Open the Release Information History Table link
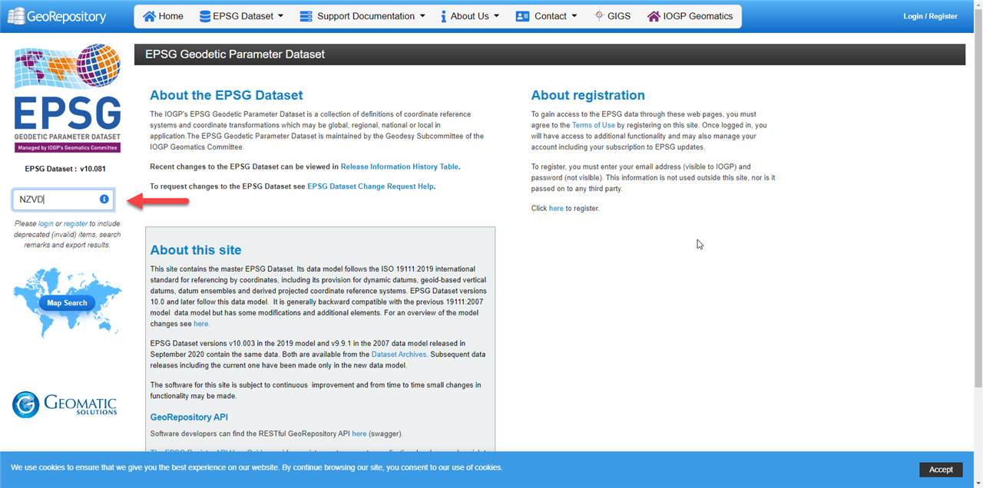Screen dimensions: 983x488 [400, 167]
